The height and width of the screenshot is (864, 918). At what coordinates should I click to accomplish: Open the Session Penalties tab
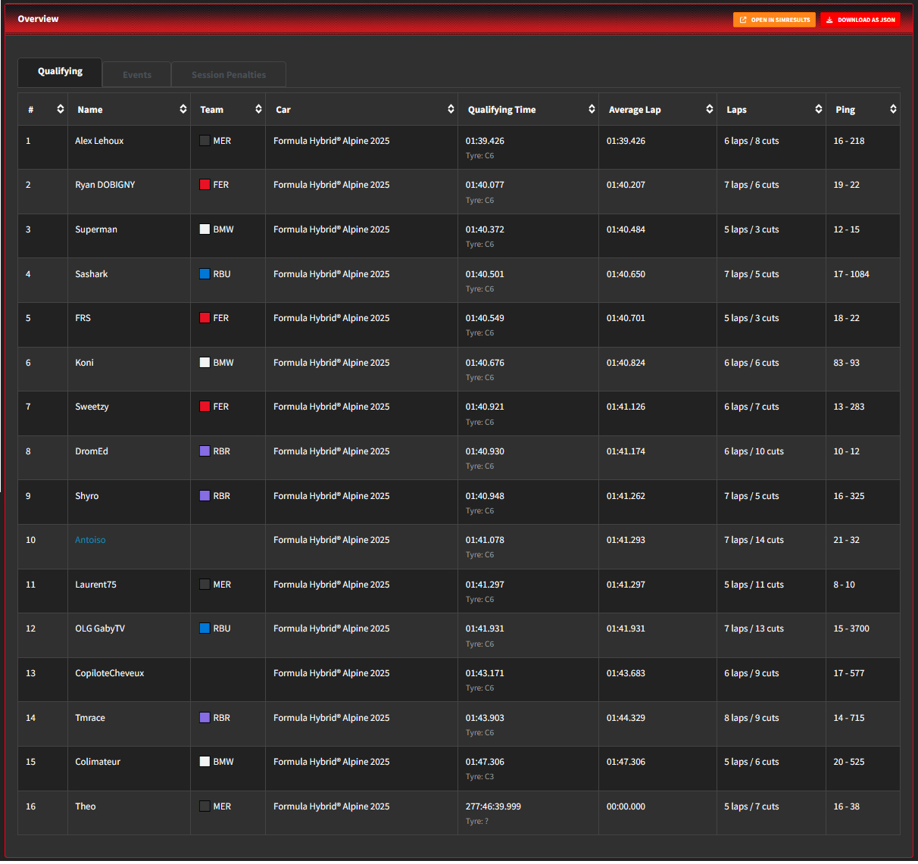click(229, 75)
